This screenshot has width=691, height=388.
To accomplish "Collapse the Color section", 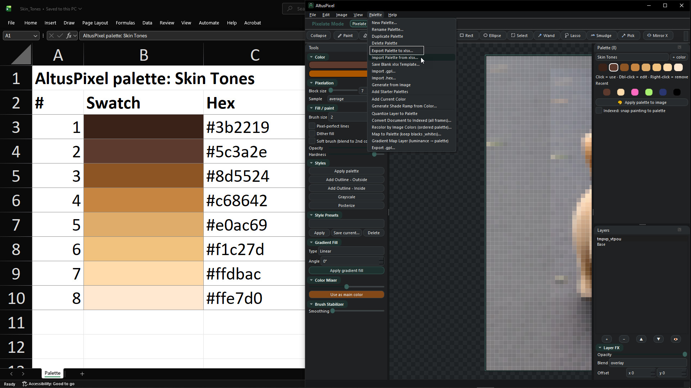I will [x=311, y=57].
